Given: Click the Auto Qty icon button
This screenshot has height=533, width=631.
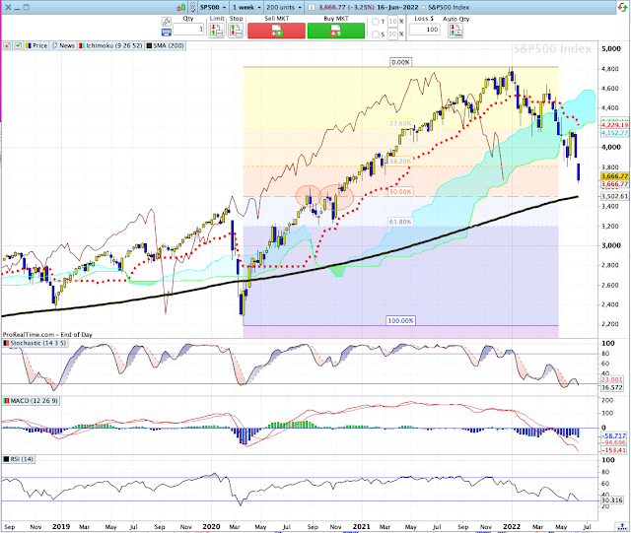Looking at the screenshot, I should [x=456, y=31].
